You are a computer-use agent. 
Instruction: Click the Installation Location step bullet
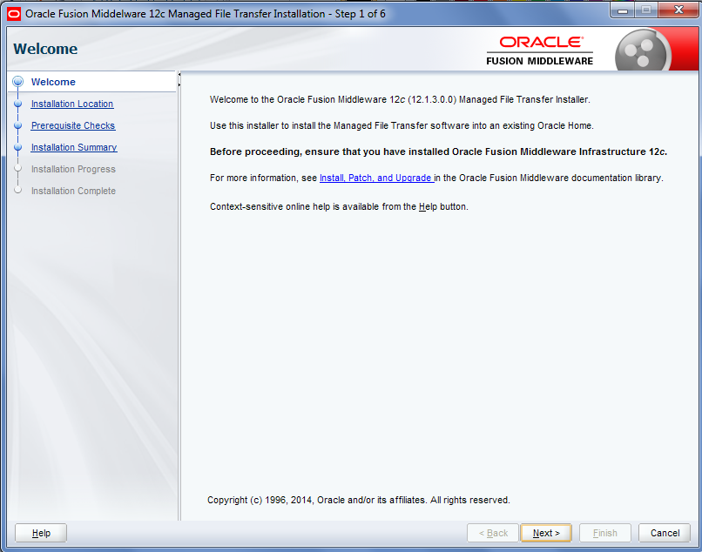18,104
